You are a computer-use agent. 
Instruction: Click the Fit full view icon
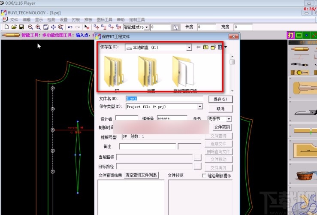(x=46, y=27)
